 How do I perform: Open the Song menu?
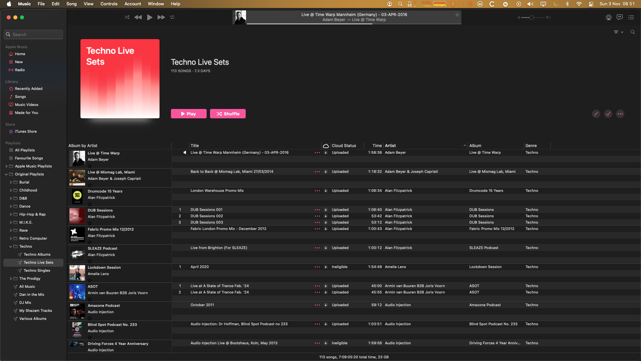[x=71, y=4]
